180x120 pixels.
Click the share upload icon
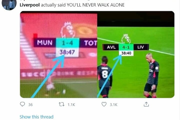pyautogui.click(x=146, y=104)
